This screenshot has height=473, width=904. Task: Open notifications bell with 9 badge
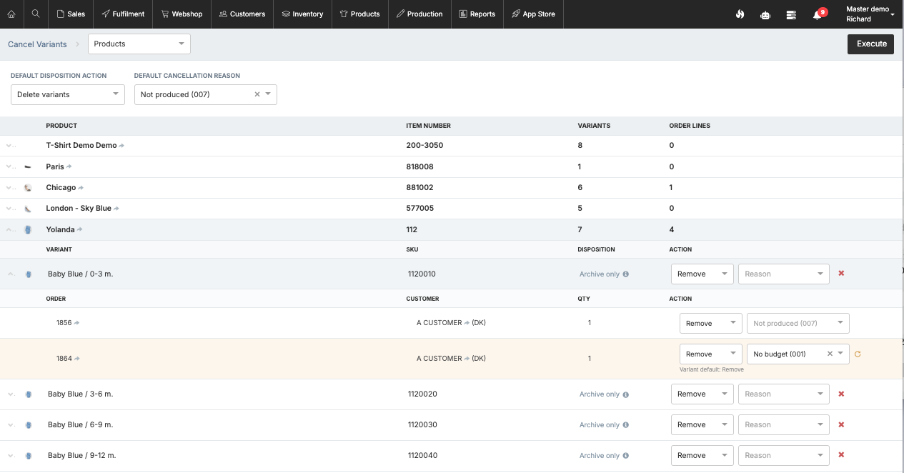pos(818,14)
